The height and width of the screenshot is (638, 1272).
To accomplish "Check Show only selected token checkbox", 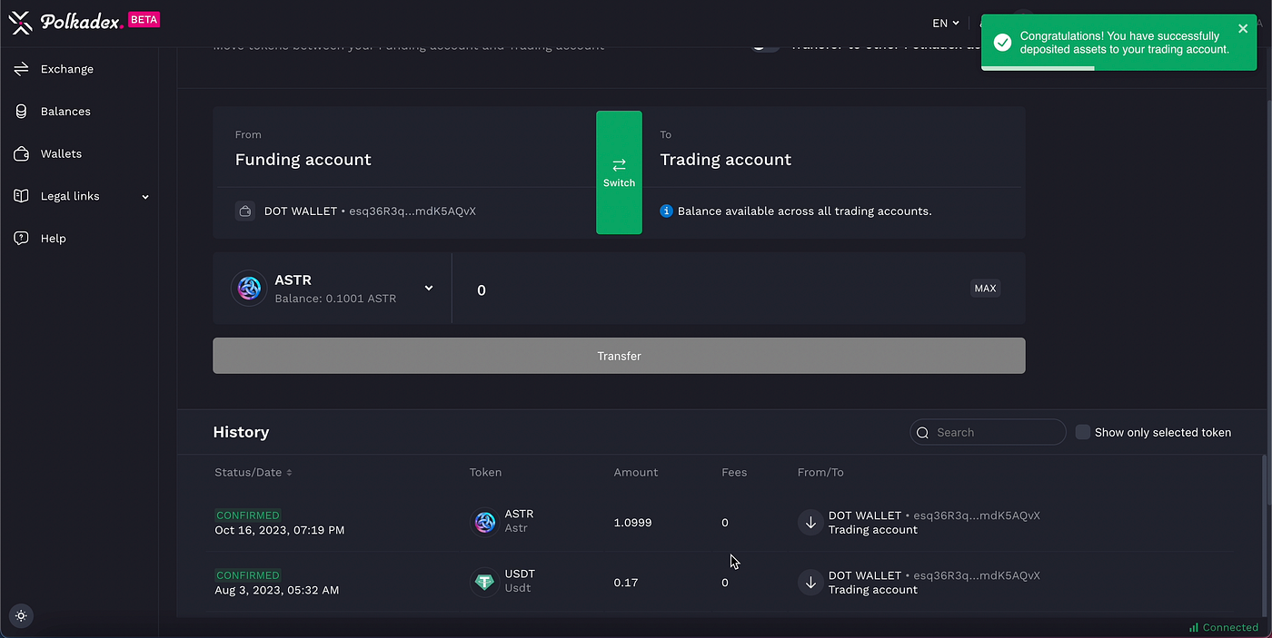I will pos(1083,432).
